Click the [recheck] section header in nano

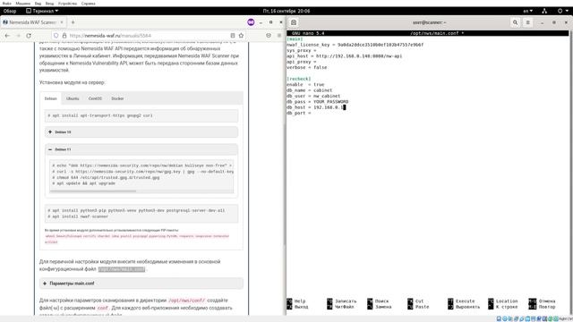point(298,79)
